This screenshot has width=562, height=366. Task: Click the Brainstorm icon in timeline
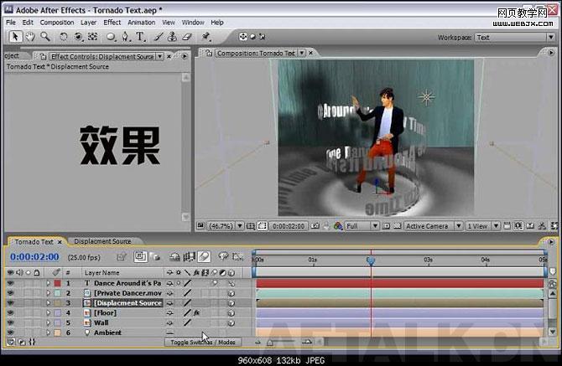[x=224, y=256]
